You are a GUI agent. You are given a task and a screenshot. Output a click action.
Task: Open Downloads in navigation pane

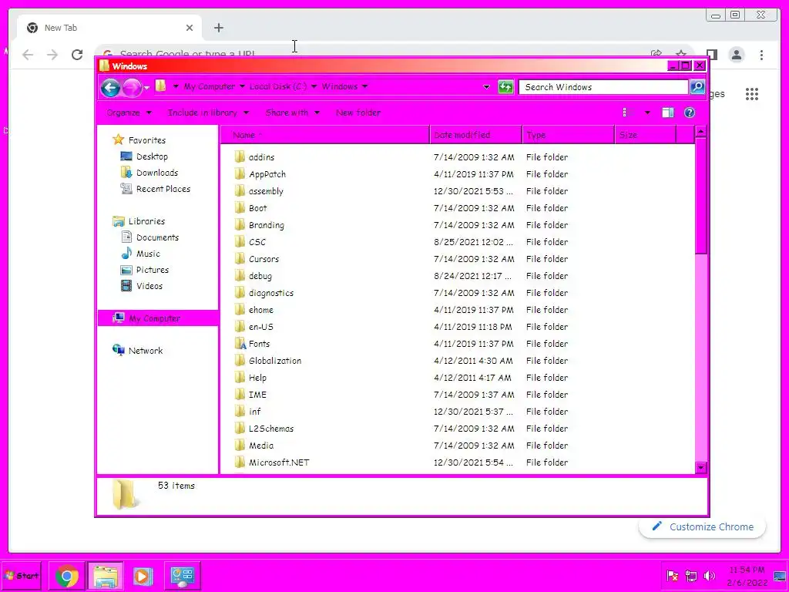[x=157, y=173]
